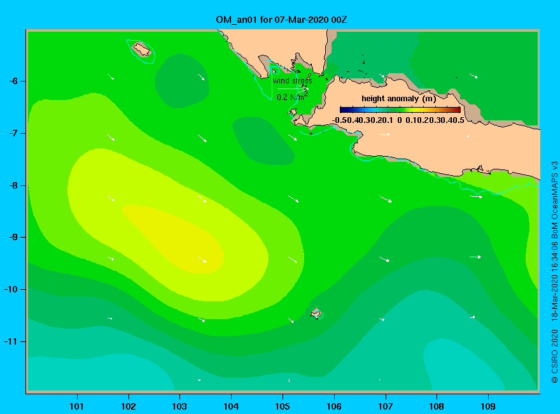Click the vertical CSIRO 2020 BoM OceanMAPS copyright text
The width and height of the screenshot is (560, 414).
[x=554, y=273]
